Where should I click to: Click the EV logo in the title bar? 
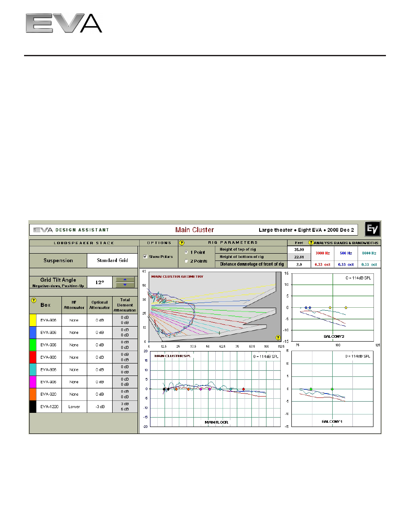click(372, 229)
